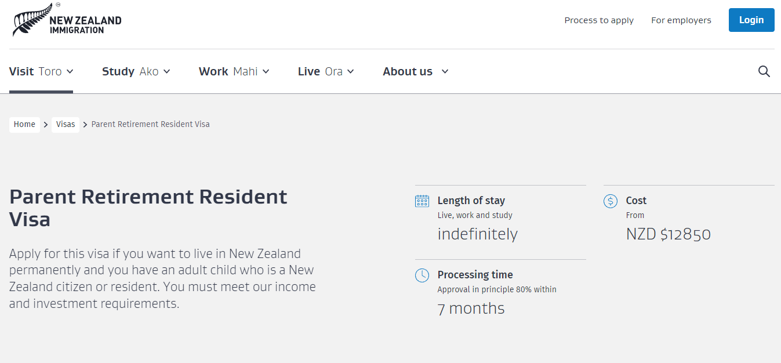Screen dimensions: 781x363
Task: Click the NZD $12850 cost amount
Action: 668,234
